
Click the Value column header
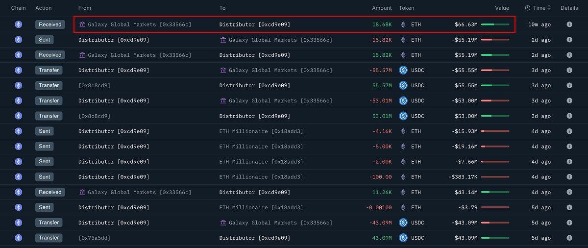[502, 8]
